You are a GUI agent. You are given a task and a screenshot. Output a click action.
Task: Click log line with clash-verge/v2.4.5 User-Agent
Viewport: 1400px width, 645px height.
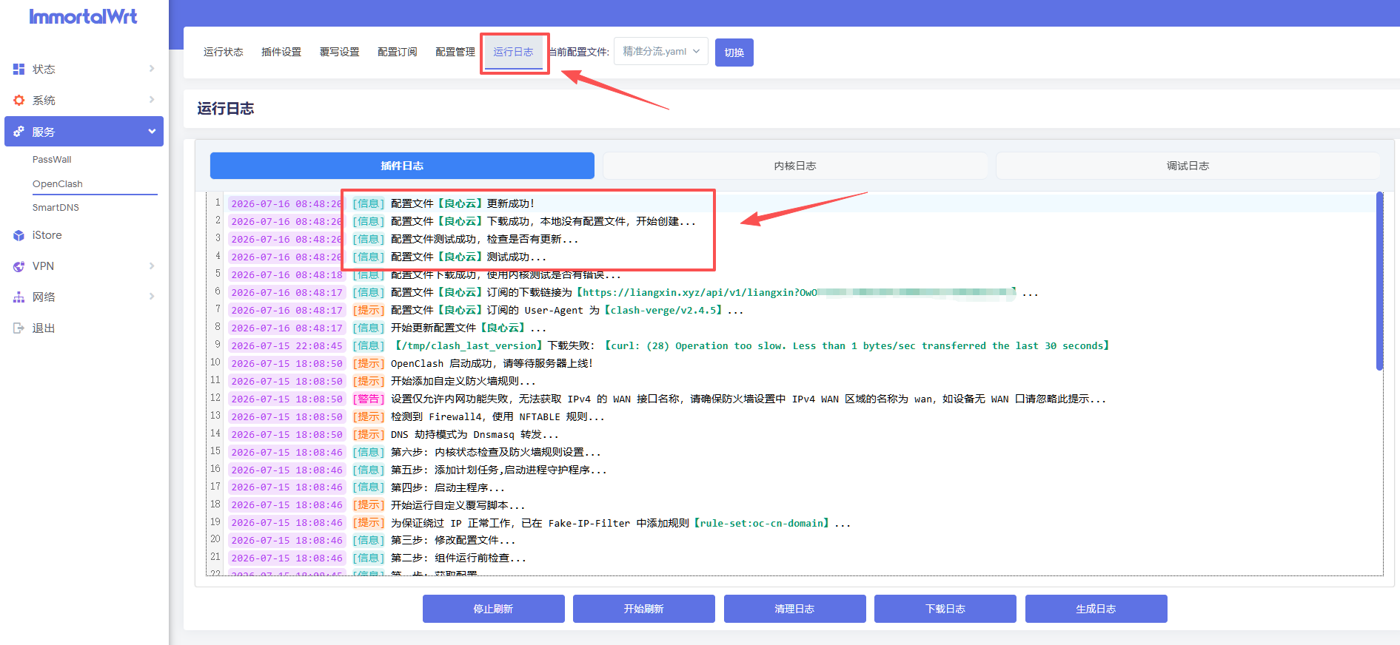[x=566, y=311]
